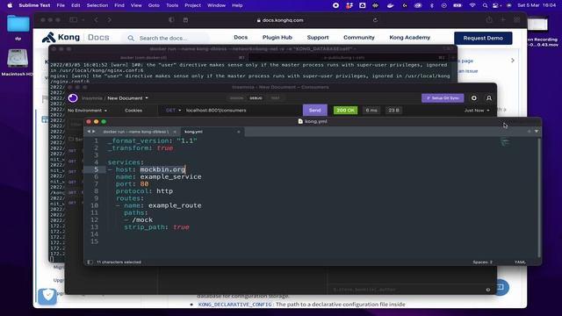Screen dimensions: 562x316
Task: Open the Sublime Text File menu
Action: click(x=61, y=5)
